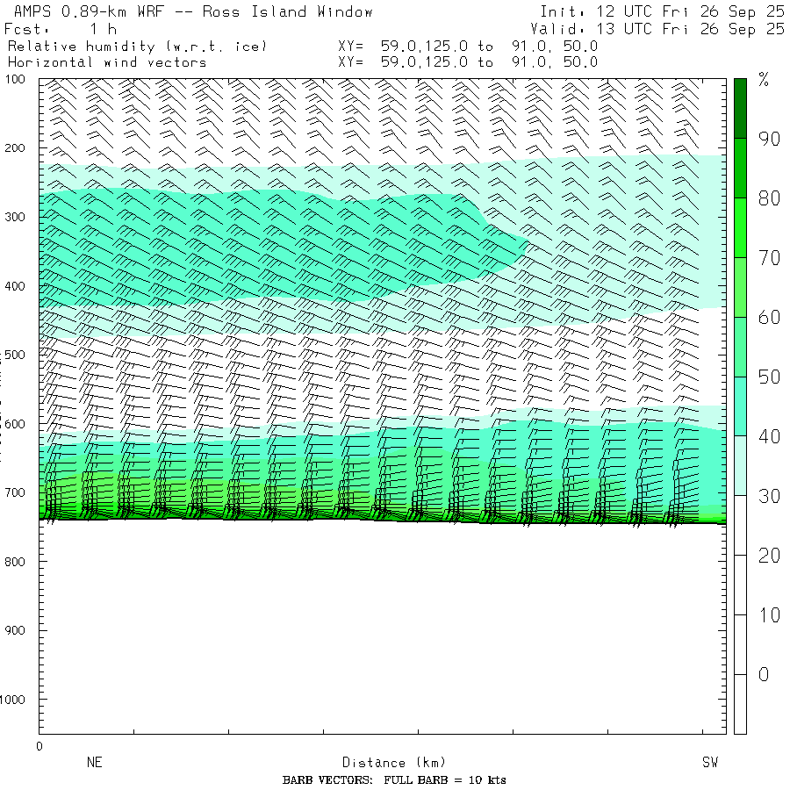Click the '%' unit label above colorbar
Viewport: 790px width, 790px height.
pos(764,80)
